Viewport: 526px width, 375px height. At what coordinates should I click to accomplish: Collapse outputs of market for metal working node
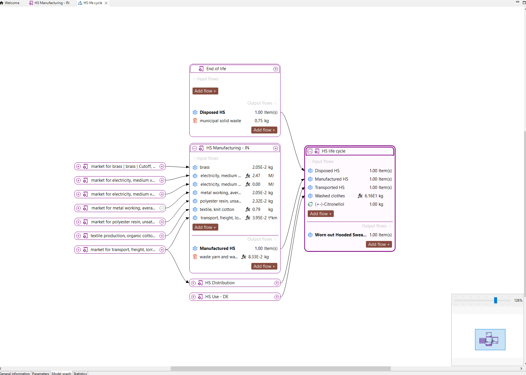click(x=162, y=208)
